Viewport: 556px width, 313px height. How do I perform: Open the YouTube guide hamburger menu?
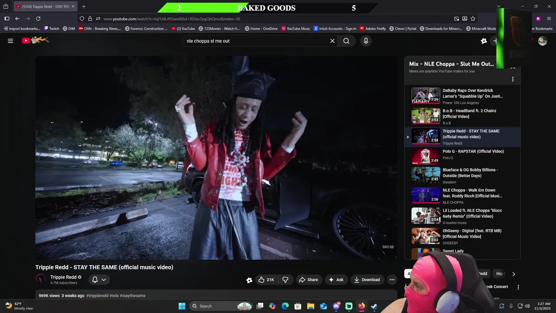point(10,41)
